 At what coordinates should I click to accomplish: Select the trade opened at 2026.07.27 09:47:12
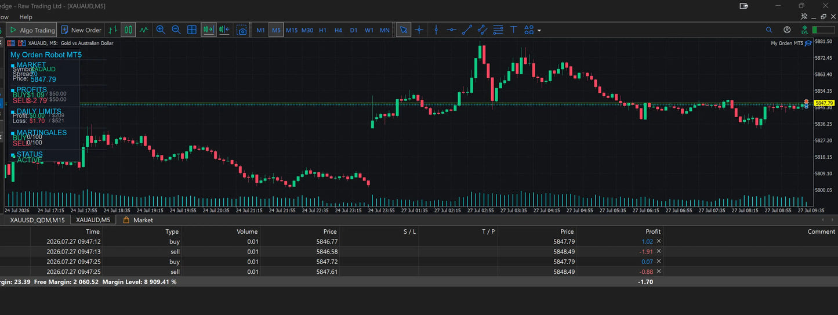[419, 241]
